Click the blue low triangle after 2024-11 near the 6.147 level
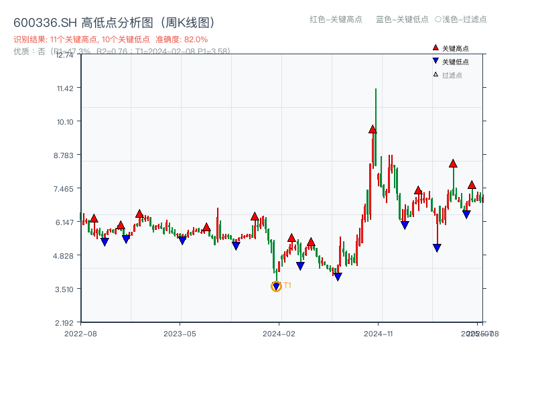Viewport: 536px width, 402px height. [x=405, y=225]
